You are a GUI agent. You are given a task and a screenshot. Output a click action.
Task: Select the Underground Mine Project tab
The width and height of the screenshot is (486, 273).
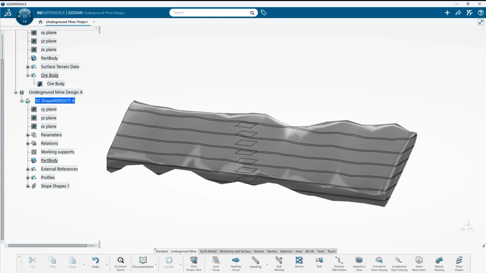pos(67,22)
